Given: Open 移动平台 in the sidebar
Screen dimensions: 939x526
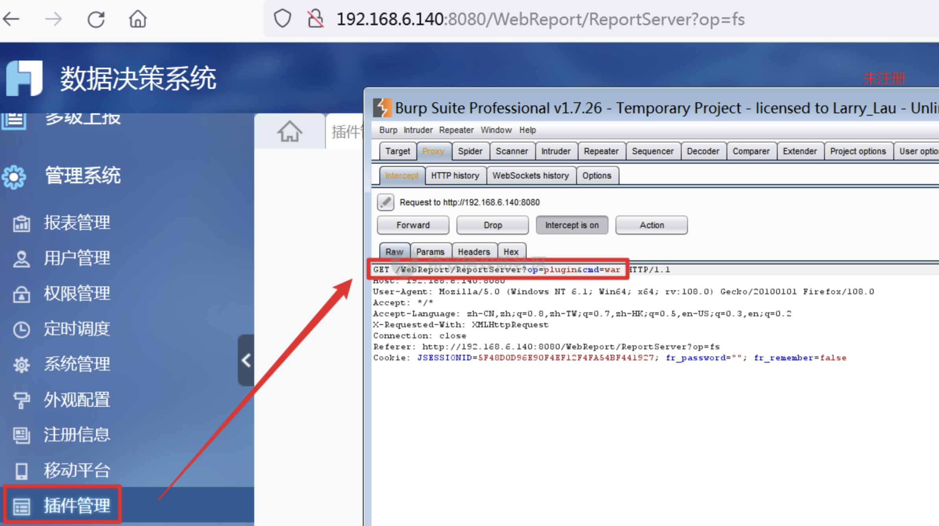Looking at the screenshot, I should point(77,470).
